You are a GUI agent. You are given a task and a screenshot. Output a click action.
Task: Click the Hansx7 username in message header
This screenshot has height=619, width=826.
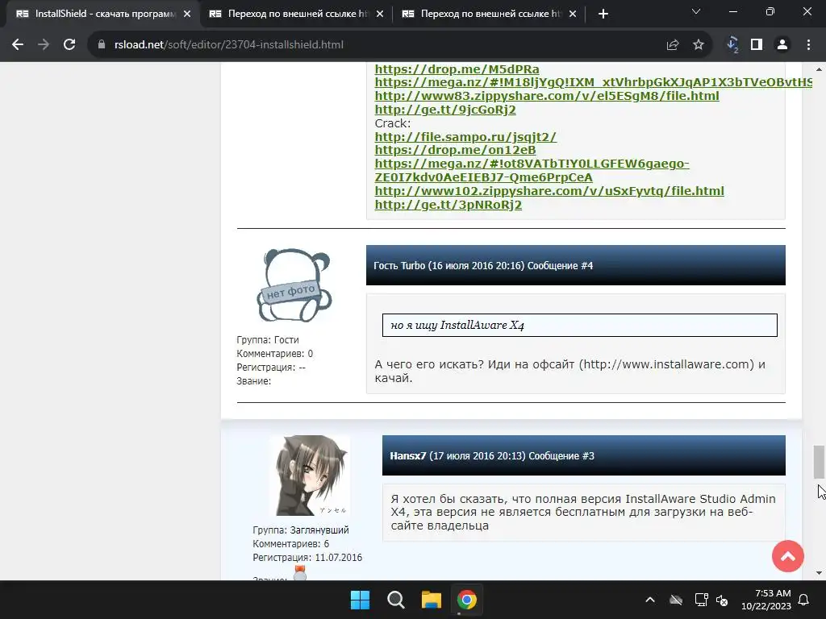[407, 456]
